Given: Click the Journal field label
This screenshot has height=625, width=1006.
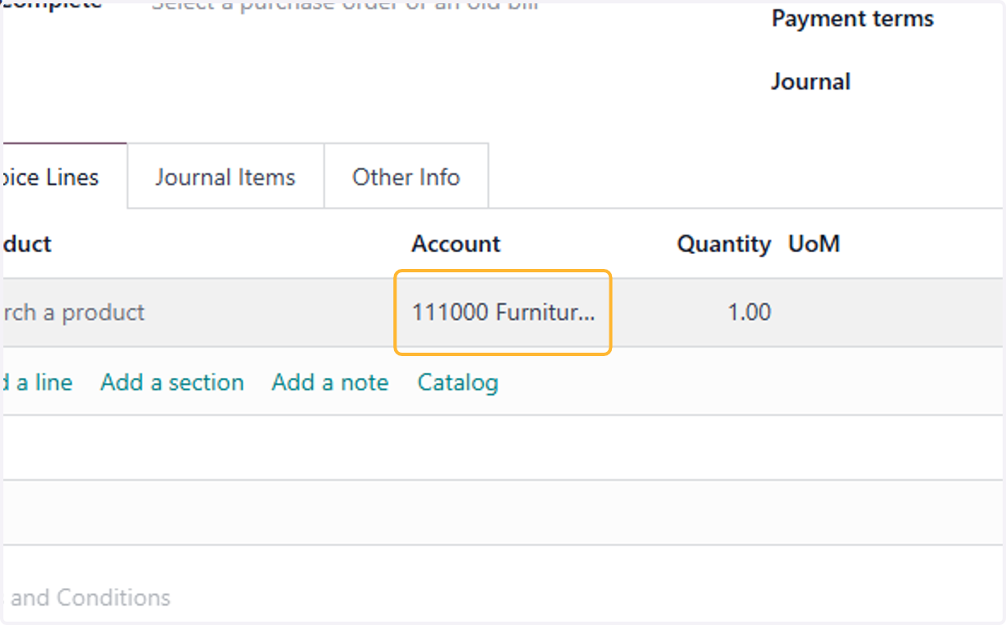Looking at the screenshot, I should tap(811, 81).
